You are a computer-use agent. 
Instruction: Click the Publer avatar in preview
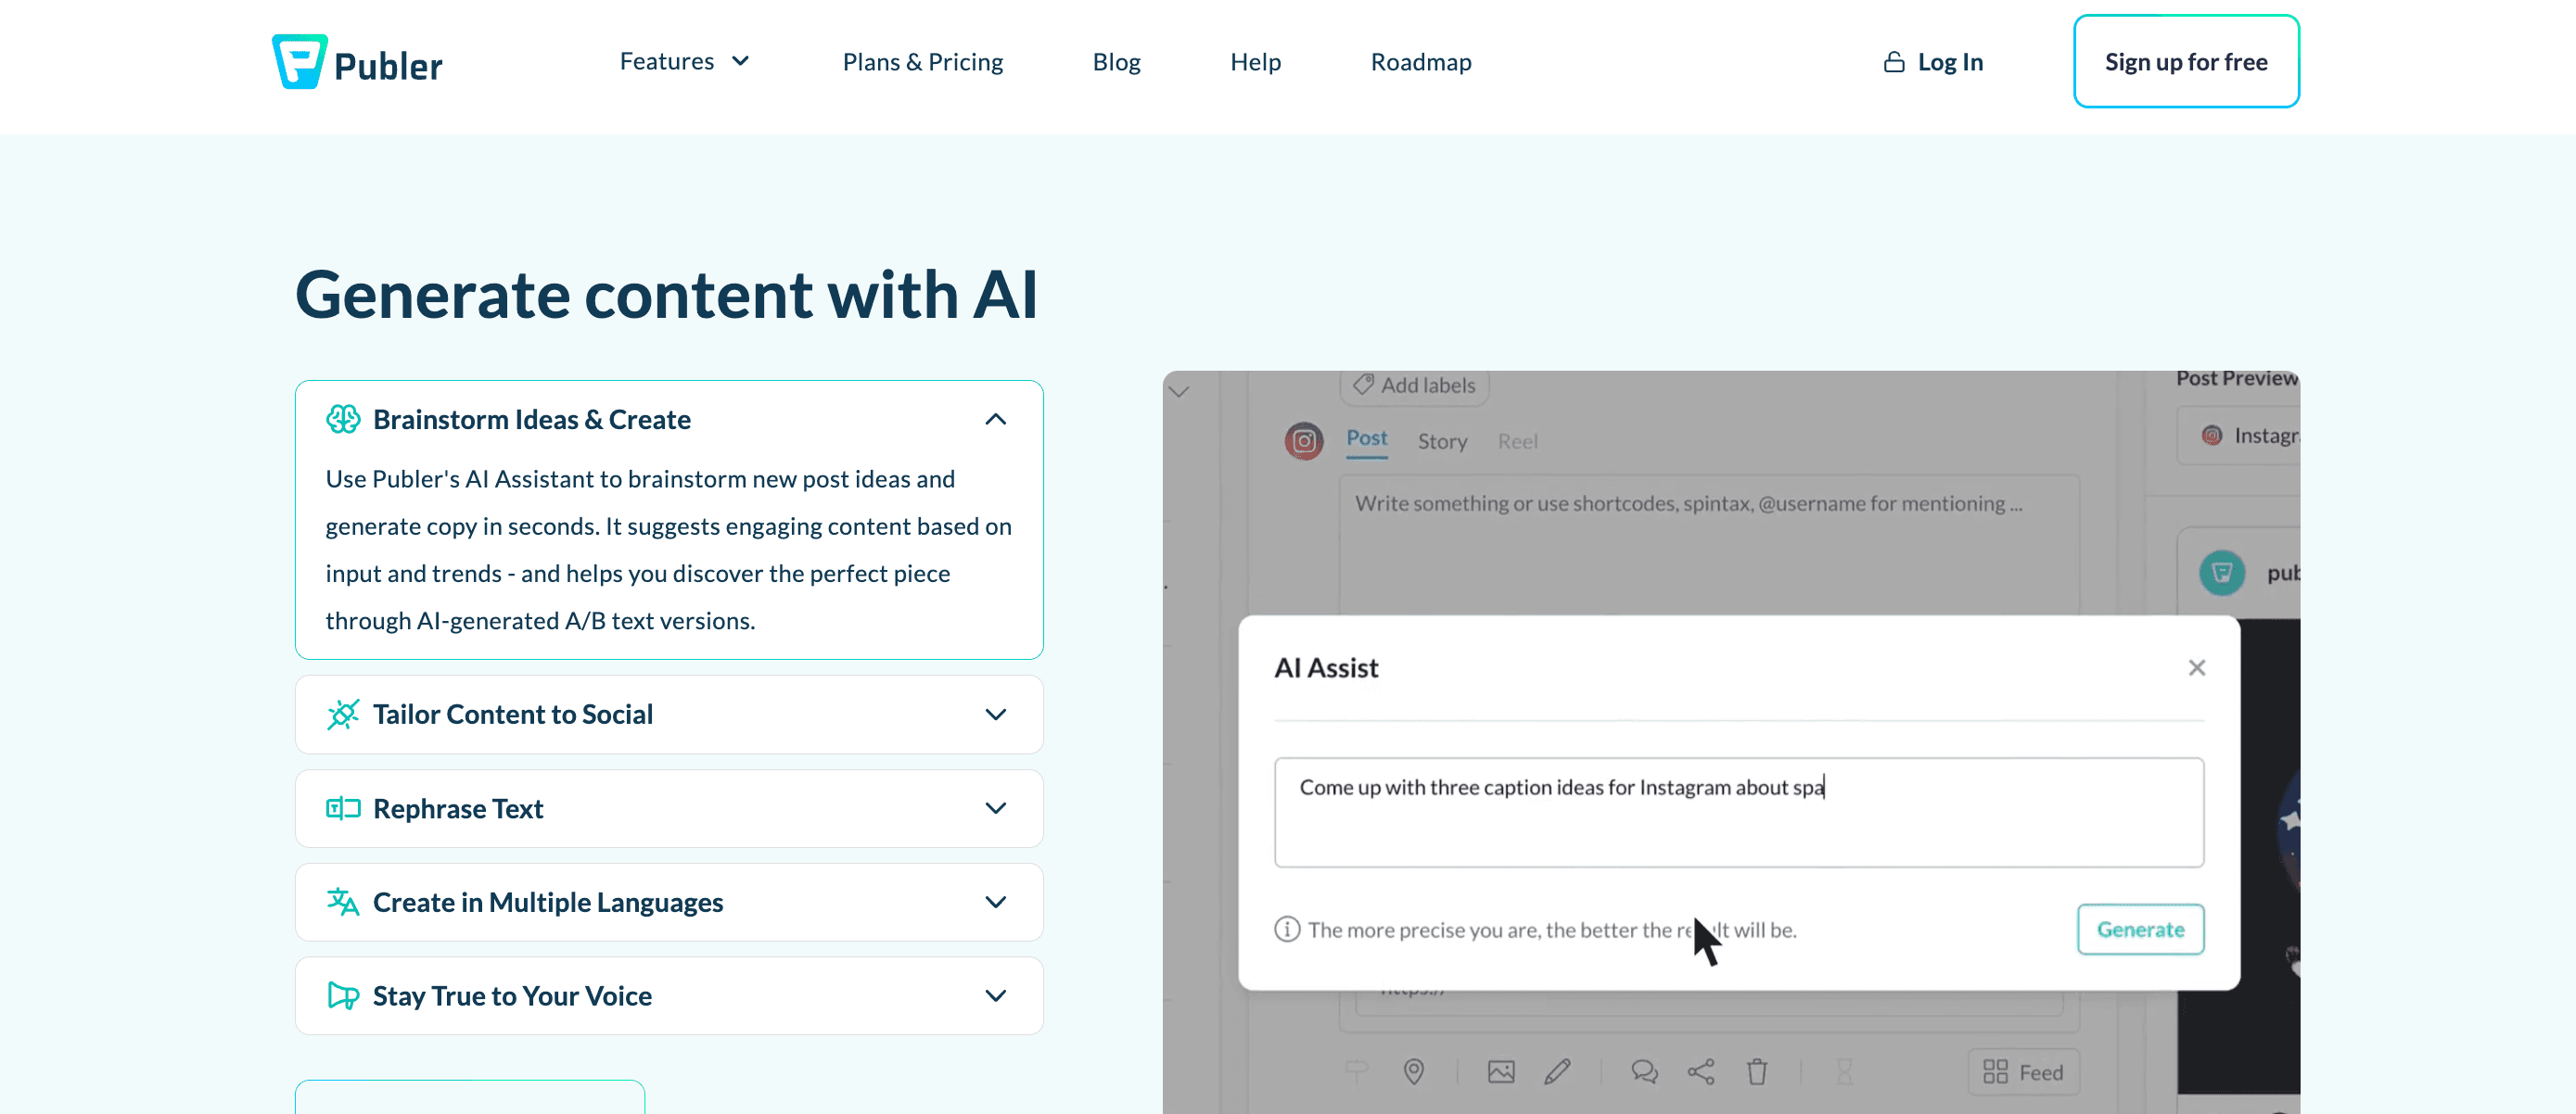coord(2221,573)
